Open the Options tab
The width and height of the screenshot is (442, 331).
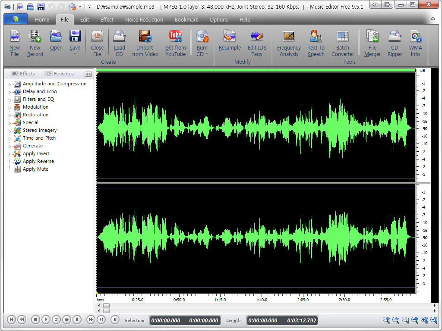tap(218, 20)
